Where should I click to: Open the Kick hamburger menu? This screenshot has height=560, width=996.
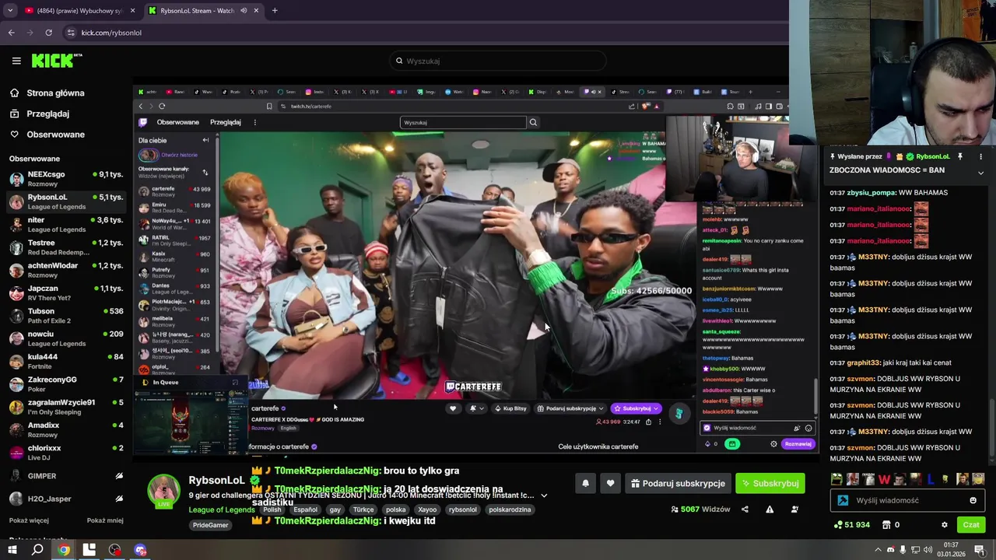pos(16,61)
